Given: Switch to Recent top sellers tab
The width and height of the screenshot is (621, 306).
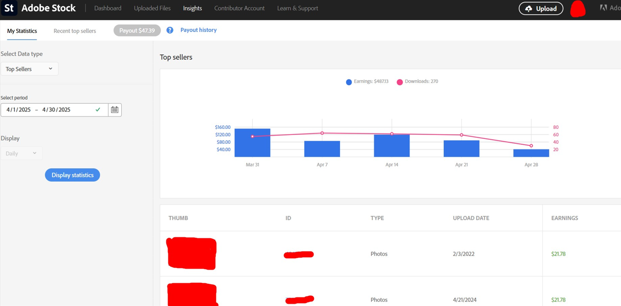Looking at the screenshot, I should tap(74, 31).
